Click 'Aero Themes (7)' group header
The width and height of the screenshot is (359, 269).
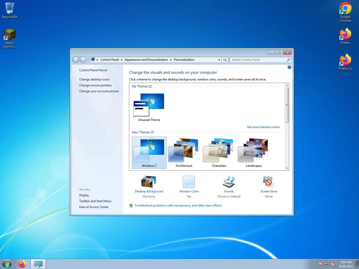(143, 132)
